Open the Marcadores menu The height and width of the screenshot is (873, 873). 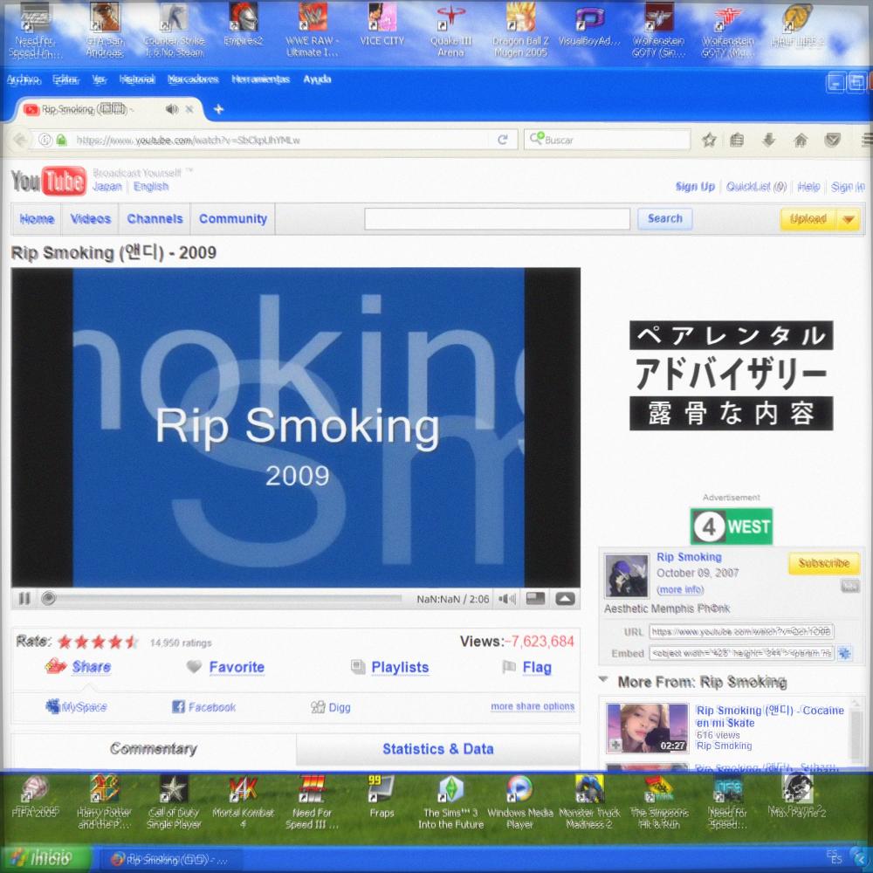click(x=193, y=79)
